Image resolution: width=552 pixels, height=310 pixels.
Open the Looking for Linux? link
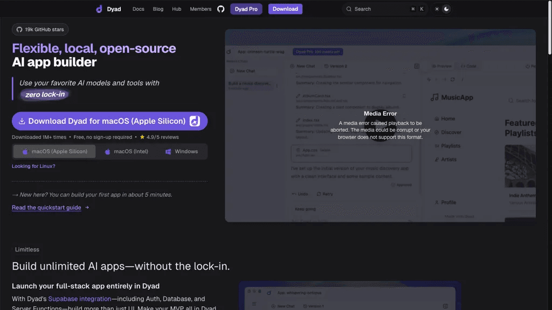tap(33, 166)
